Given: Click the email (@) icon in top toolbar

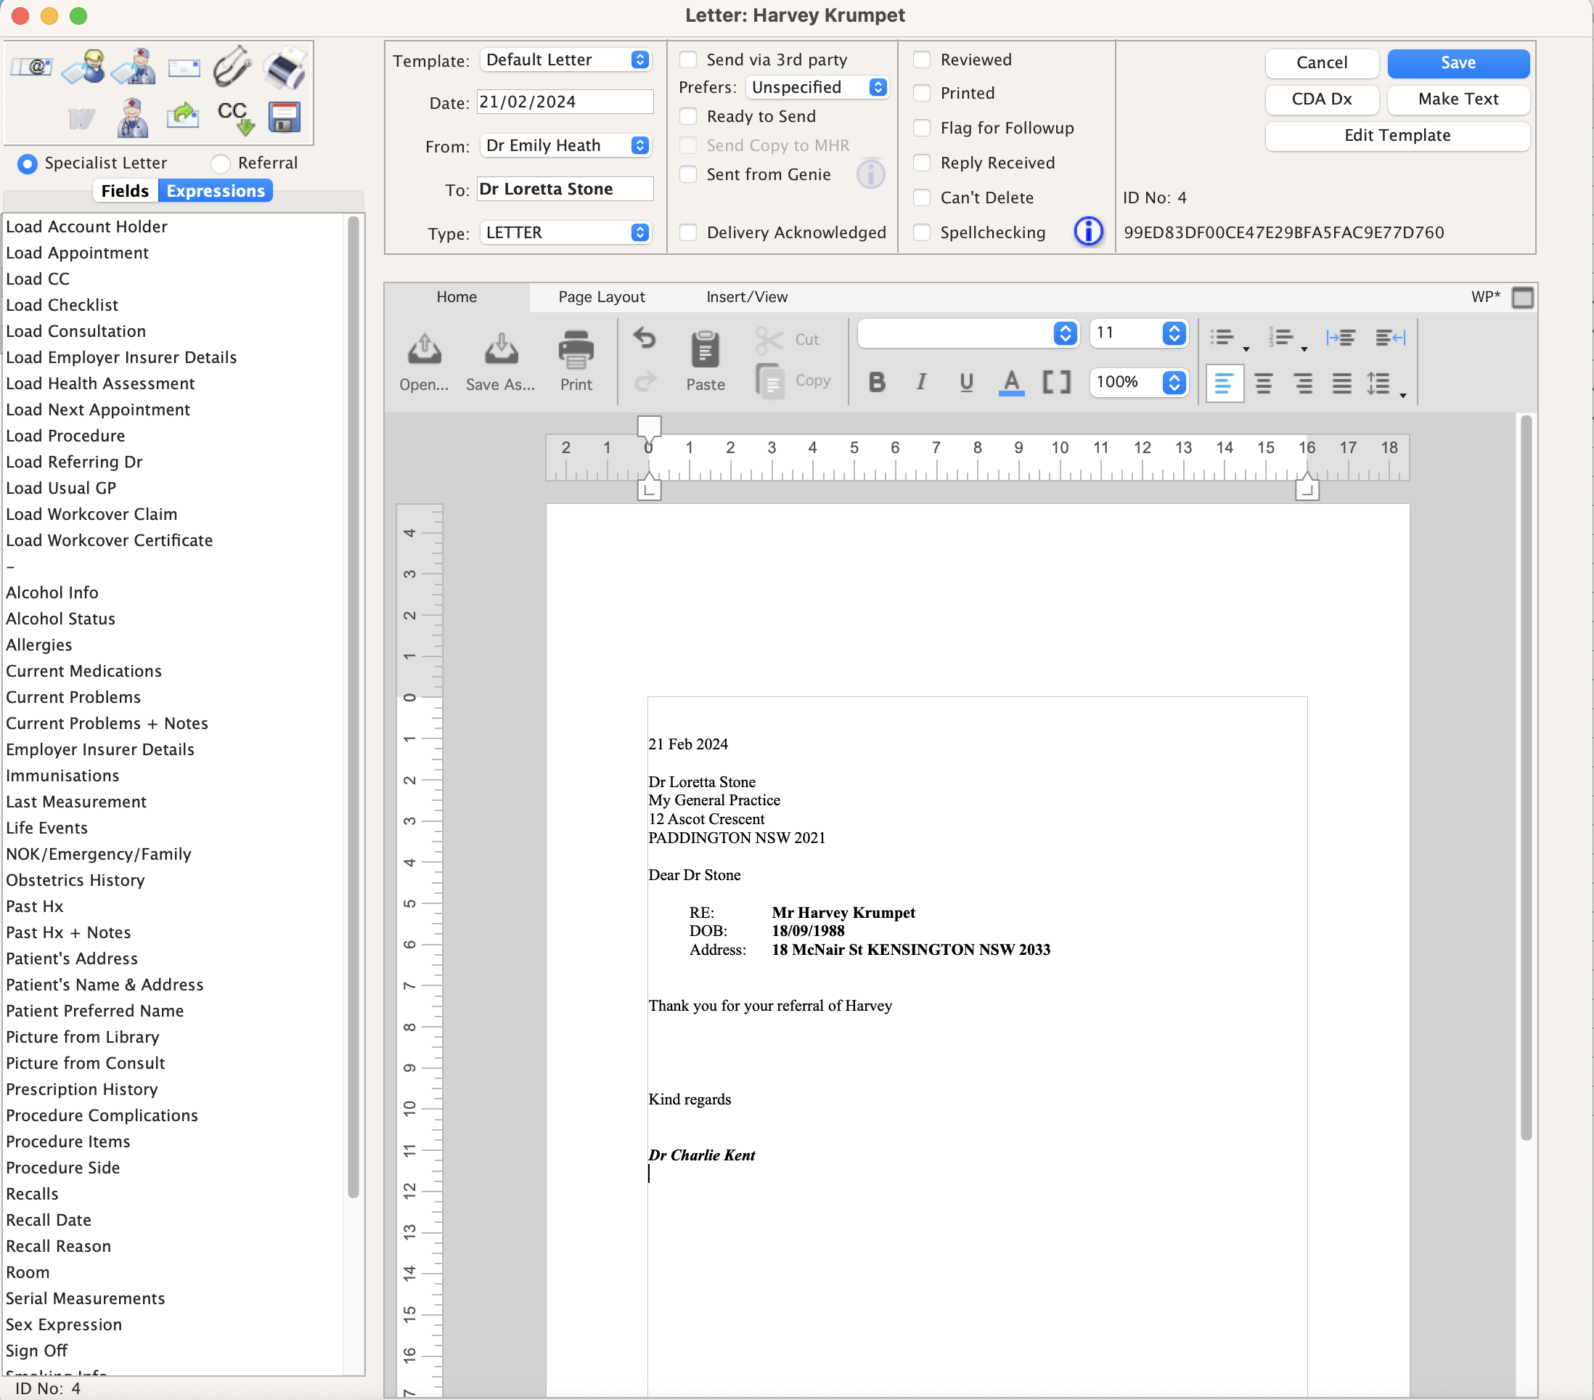Looking at the screenshot, I should (30, 66).
